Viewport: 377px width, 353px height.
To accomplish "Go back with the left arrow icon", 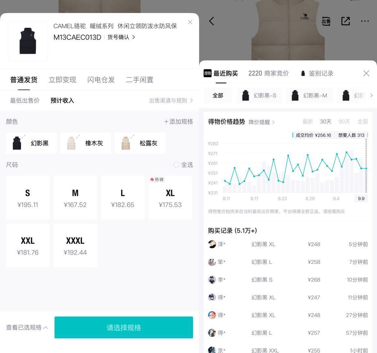I will 212,21.
